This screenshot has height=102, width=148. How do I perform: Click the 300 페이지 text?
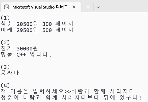click(x=58, y=24)
